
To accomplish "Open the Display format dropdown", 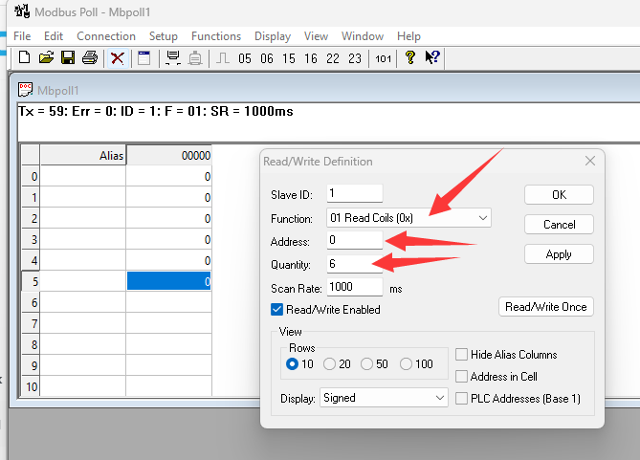I will pos(440,398).
